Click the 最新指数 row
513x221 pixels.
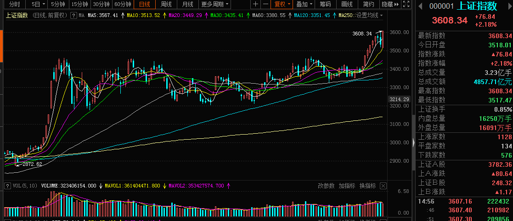tap(464, 36)
